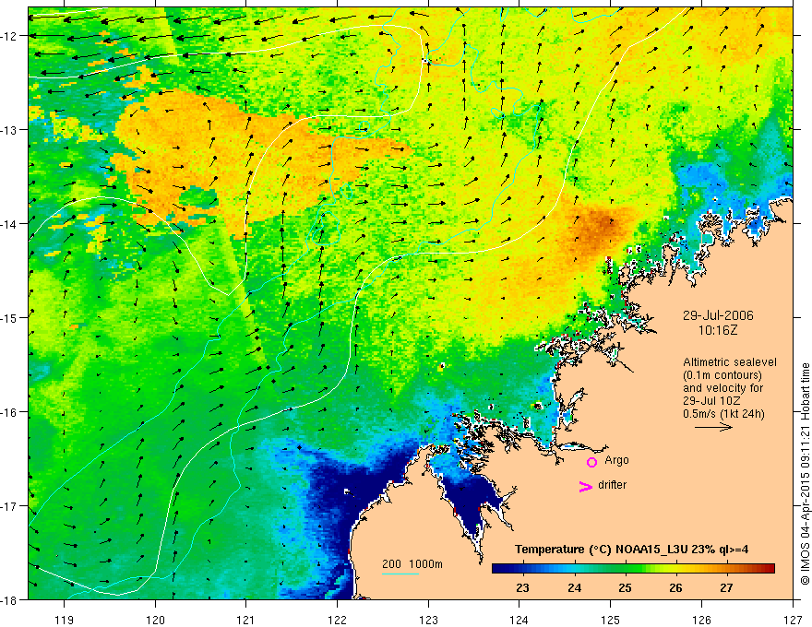The image size is (812, 627).
Task: Click the '-17' latitude axis label
Action: 9,506
